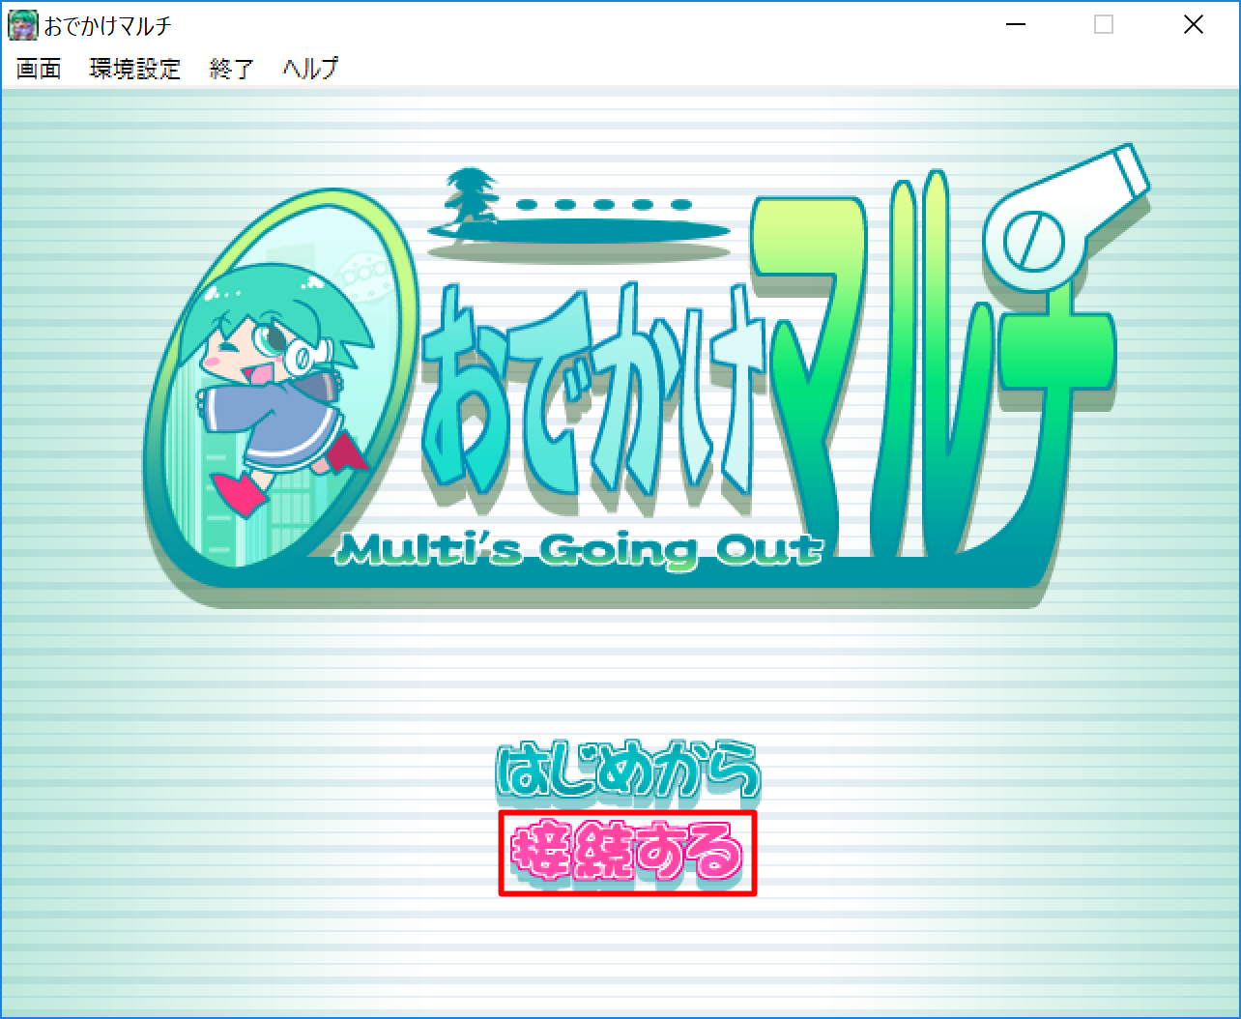Close the おでかけマルチ window

1194,25
